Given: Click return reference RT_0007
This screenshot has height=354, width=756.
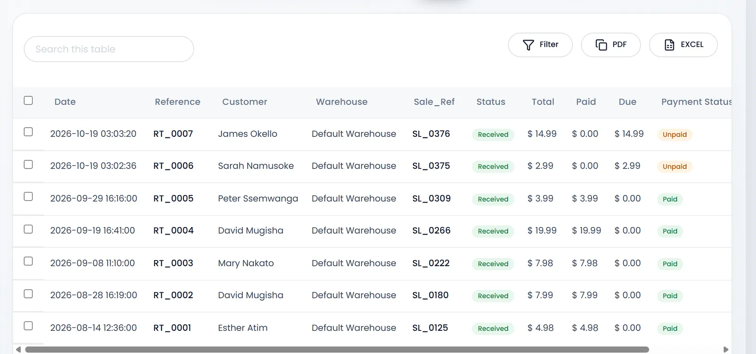Looking at the screenshot, I should (173, 134).
